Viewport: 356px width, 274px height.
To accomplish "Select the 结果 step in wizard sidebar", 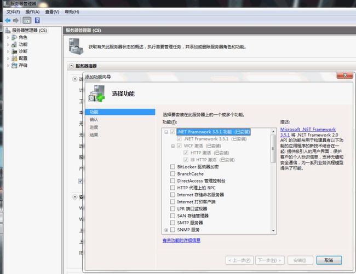I will pyautogui.click(x=94, y=135).
